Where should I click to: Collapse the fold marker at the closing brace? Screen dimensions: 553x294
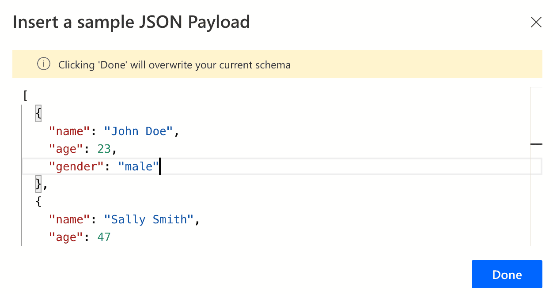point(38,184)
